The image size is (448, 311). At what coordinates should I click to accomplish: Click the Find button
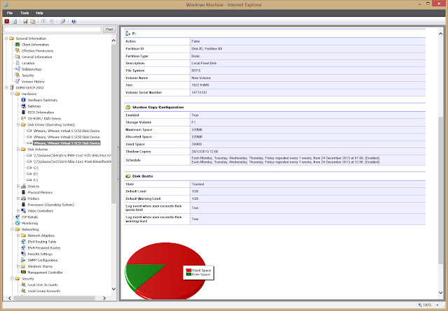click(x=109, y=29)
